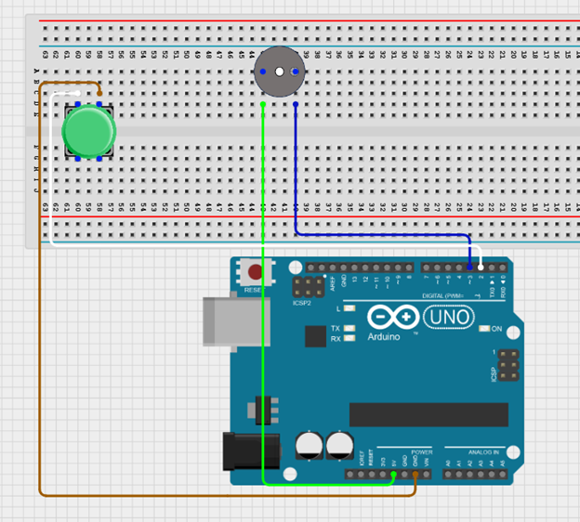Image resolution: width=580 pixels, height=522 pixels.
Task: Click the Arduino 3V3 pin
Action: click(383, 474)
